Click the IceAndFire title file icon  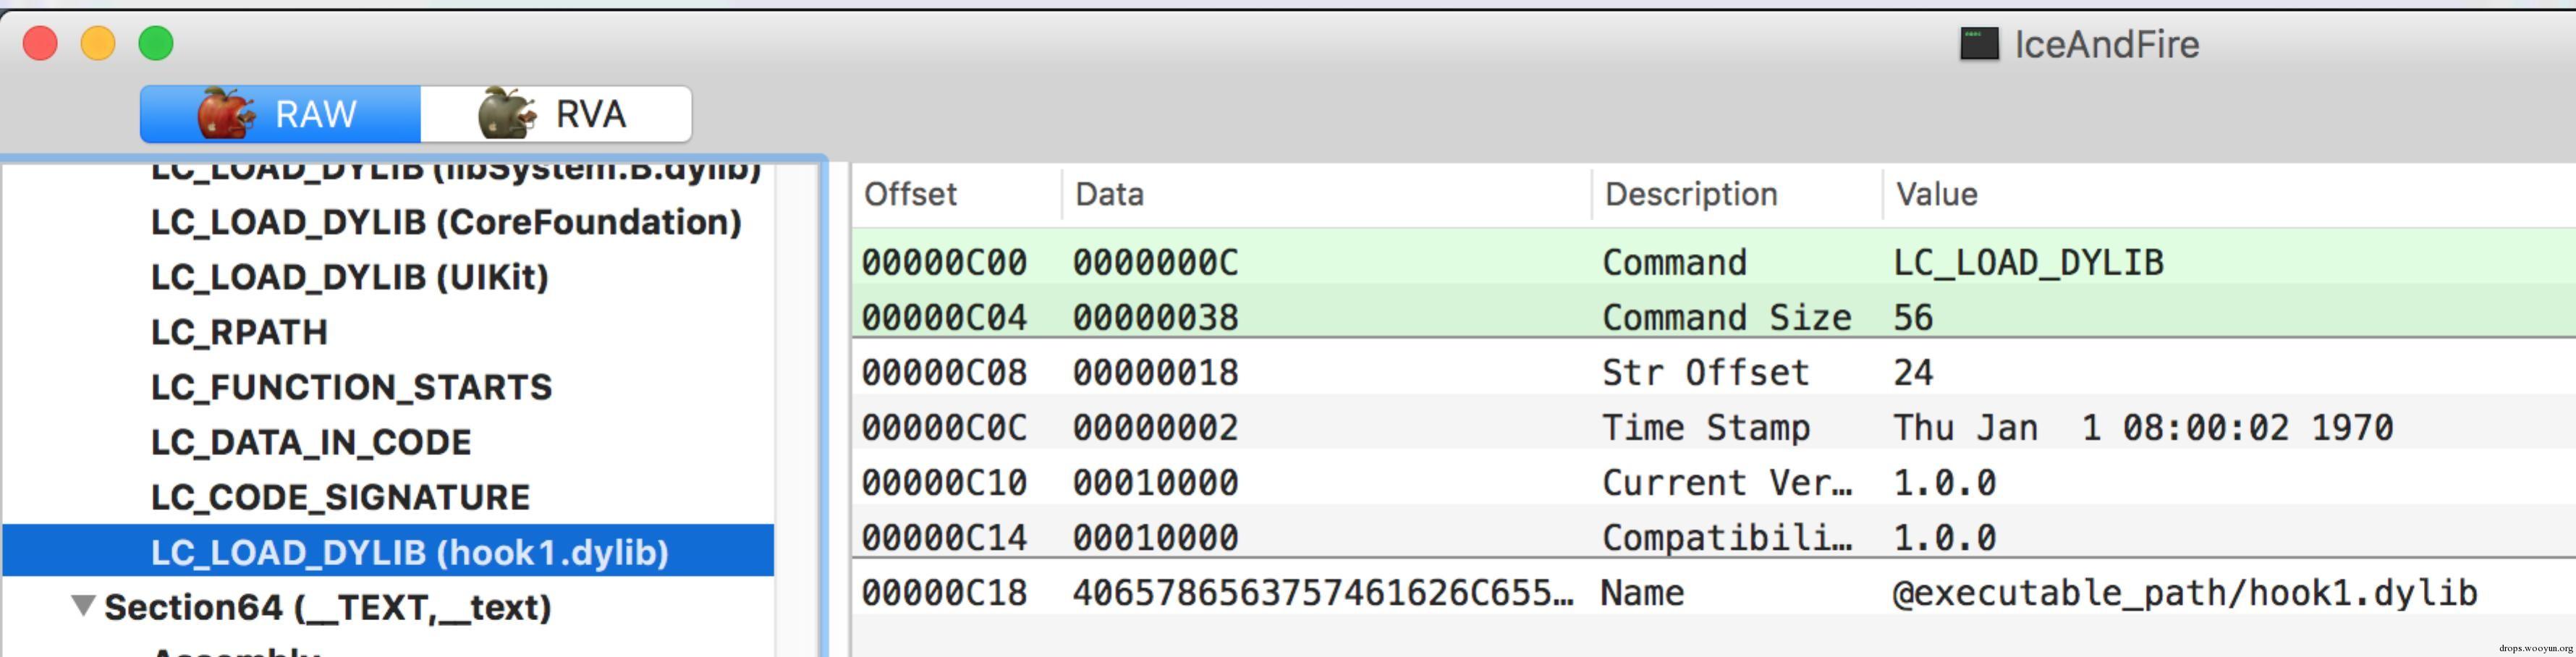pyautogui.click(x=1978, y=44)
